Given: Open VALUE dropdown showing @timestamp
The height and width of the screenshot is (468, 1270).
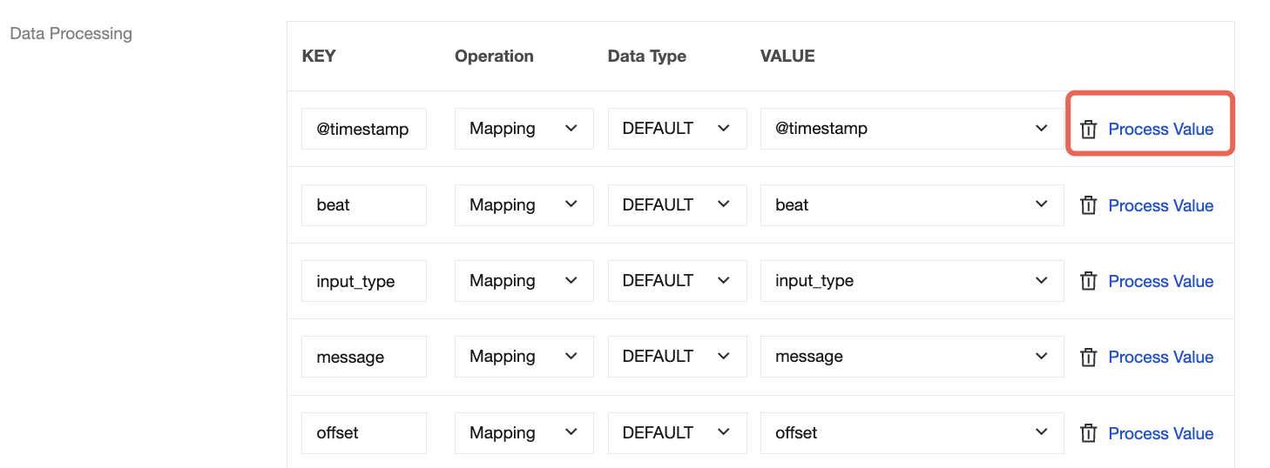Looking at the screenshot, I should 911,129.
